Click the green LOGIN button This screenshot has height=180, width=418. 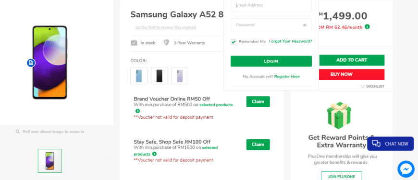(x=271, y=61)
